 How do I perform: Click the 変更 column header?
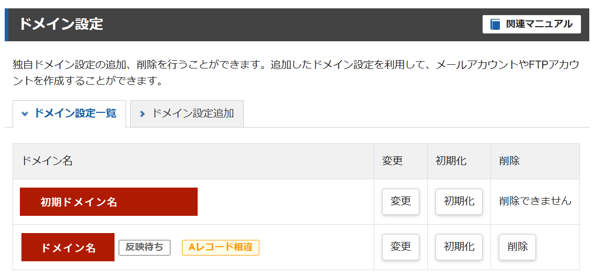click(x=393, y=161)
